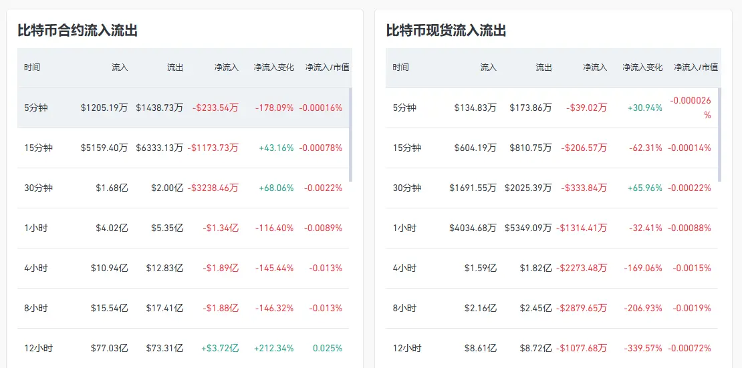The height and width of the screenshot is (368, 742).
Task: Click contract 1小时 inflow $4.02亿
Action: pyautogui.click(x=112, y=228)
